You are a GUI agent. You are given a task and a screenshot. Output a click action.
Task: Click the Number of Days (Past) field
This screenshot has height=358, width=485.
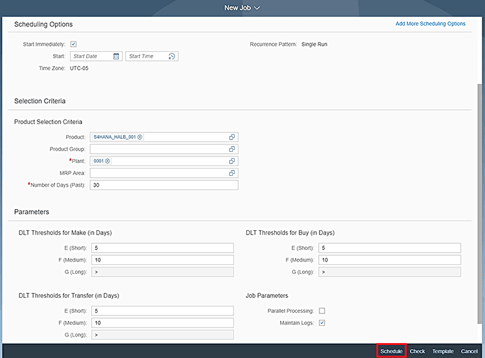pos(164,185)
